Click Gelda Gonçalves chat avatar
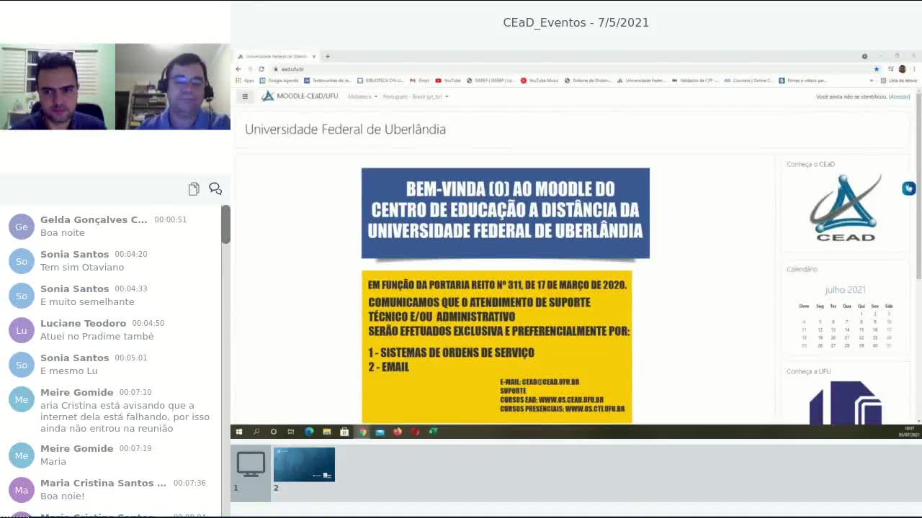The height and width of the screenshot is (518, 922). (x=22, y=227)
